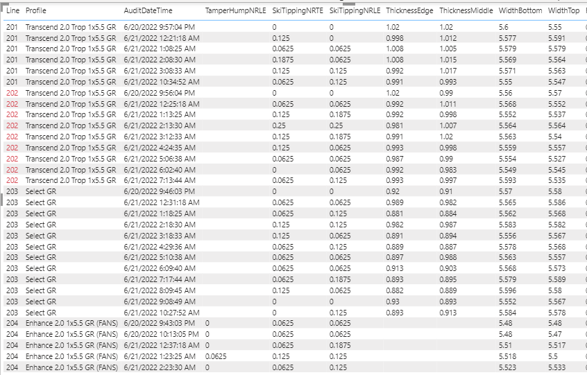Click the 6/21/2022 2:23:30 AM cell
This screenshot has width=587, height=375.
pyautogui.click(x=160, y=367)
